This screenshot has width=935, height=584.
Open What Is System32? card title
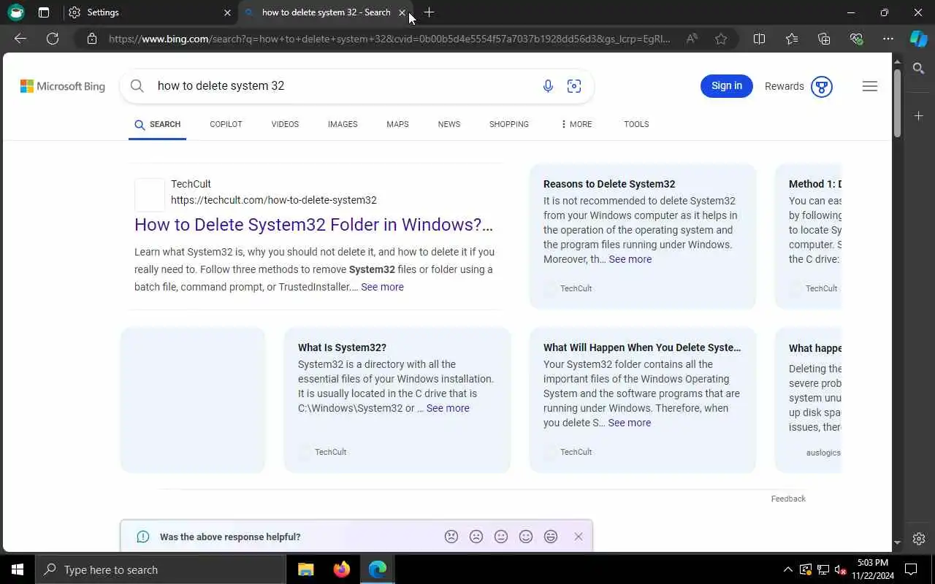click(x=342, y=347)
